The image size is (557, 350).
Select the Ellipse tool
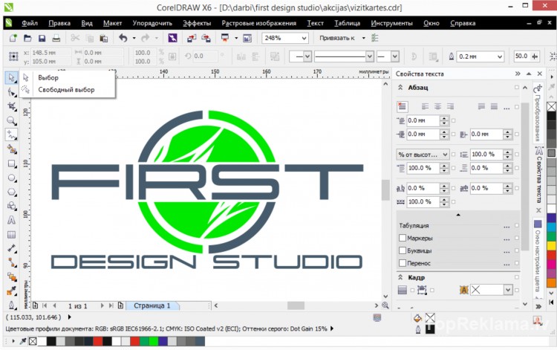click(11, 177)
